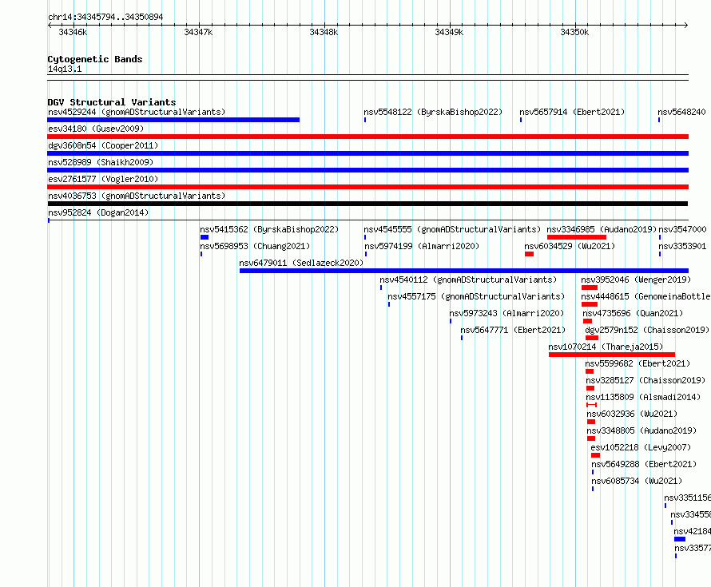Image resolution: width=711 pixels, height=587 pixels.
Task: Open nsv5973243 (Almarri2020) variant
Action: pyautogui.click(x=506, y=313)
